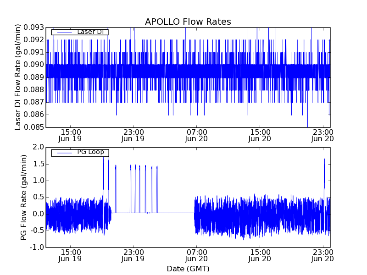Select the "PG Loop" legend label
Viewport: 367px width, 275px height.
(90, 152)
